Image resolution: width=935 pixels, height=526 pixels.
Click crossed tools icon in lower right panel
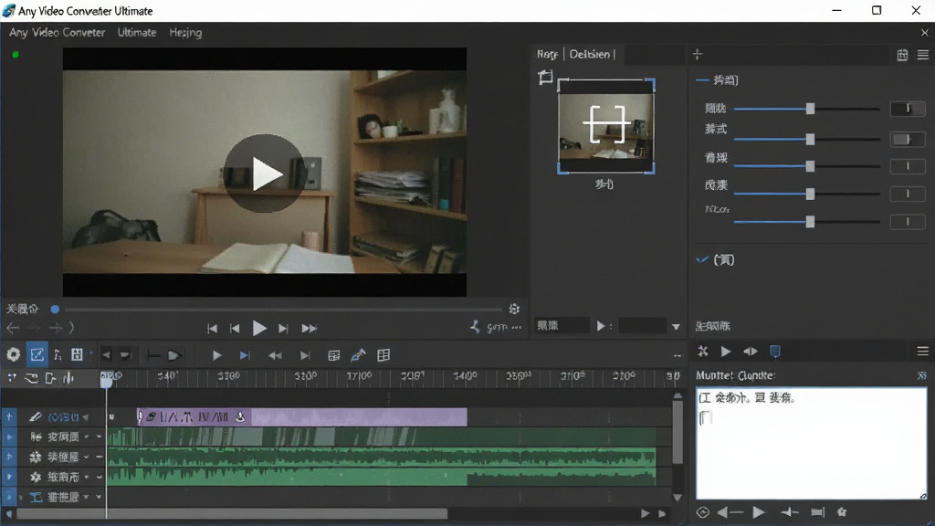click(x=703, y=352)
